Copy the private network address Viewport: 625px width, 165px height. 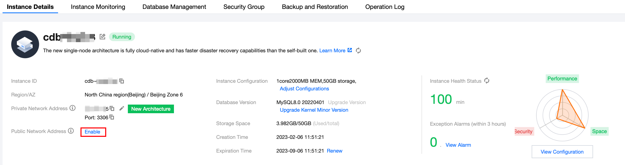pyautogui.click(x=112, y=108)
